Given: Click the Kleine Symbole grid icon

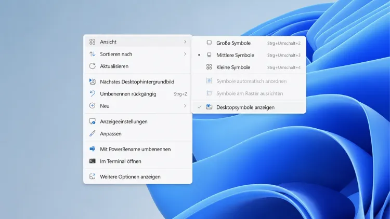Looking at the screenshot, I should click(209, 67).
